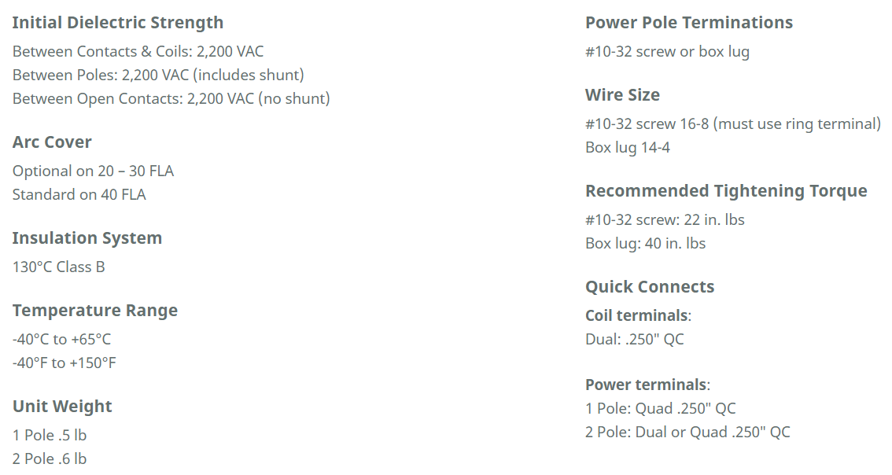Click the Unit Weight heading

62,407
